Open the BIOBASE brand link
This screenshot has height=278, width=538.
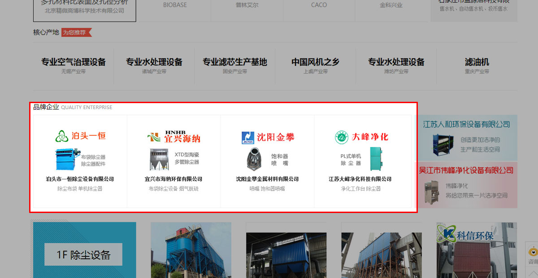click(x=175, y=5)
